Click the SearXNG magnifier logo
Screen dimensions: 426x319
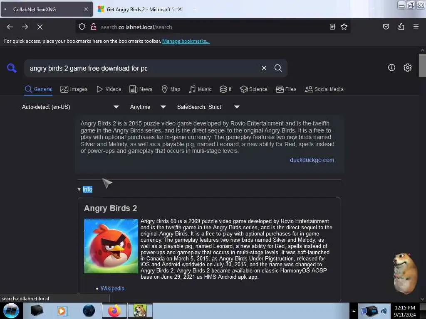tap(12, 68)
